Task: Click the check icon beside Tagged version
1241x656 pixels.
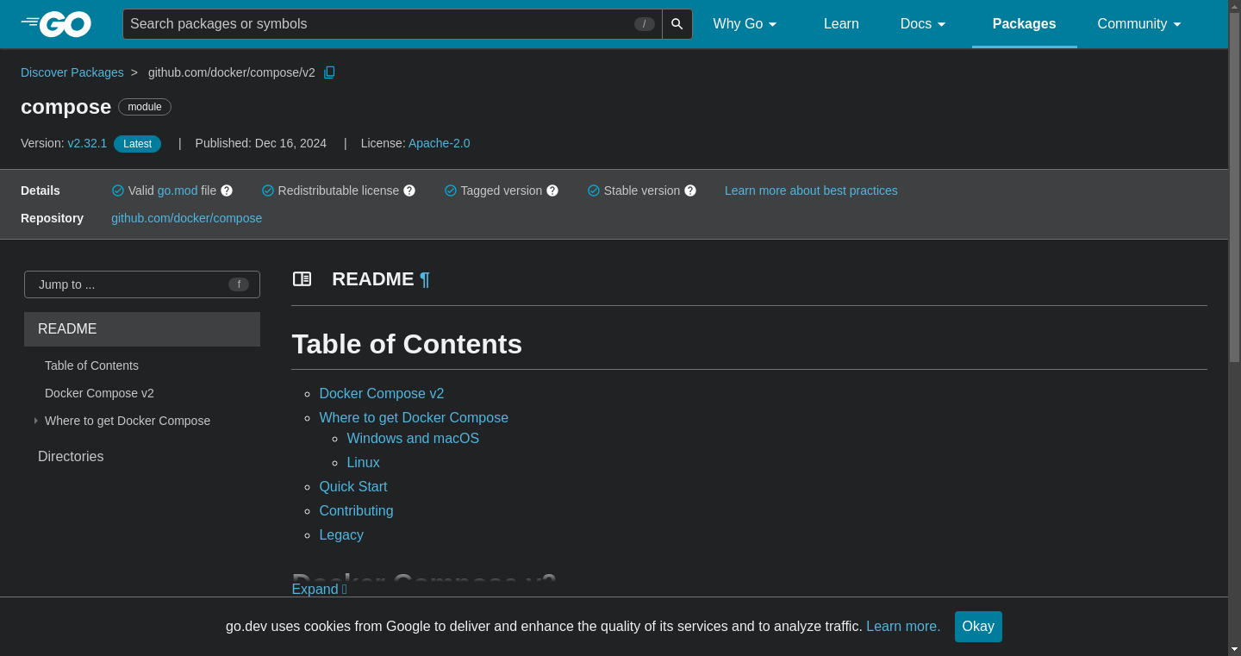Action: [451, 191]
